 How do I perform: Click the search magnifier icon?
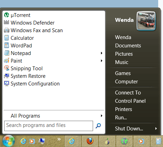98,126
